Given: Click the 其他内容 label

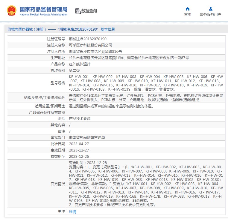Looking at the screenshot, I should pos(58,125).
